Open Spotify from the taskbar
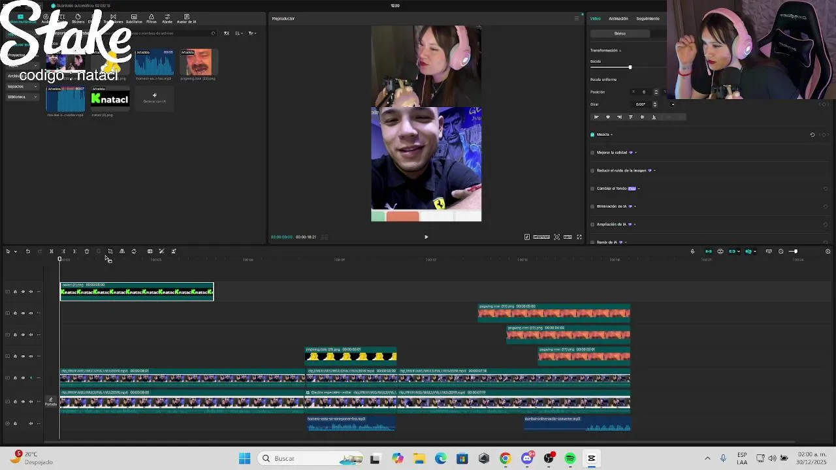 pos(570,458)
